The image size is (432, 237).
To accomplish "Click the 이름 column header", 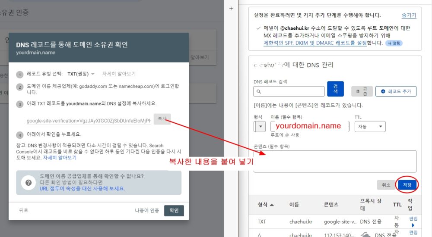I will coord(294,205).
